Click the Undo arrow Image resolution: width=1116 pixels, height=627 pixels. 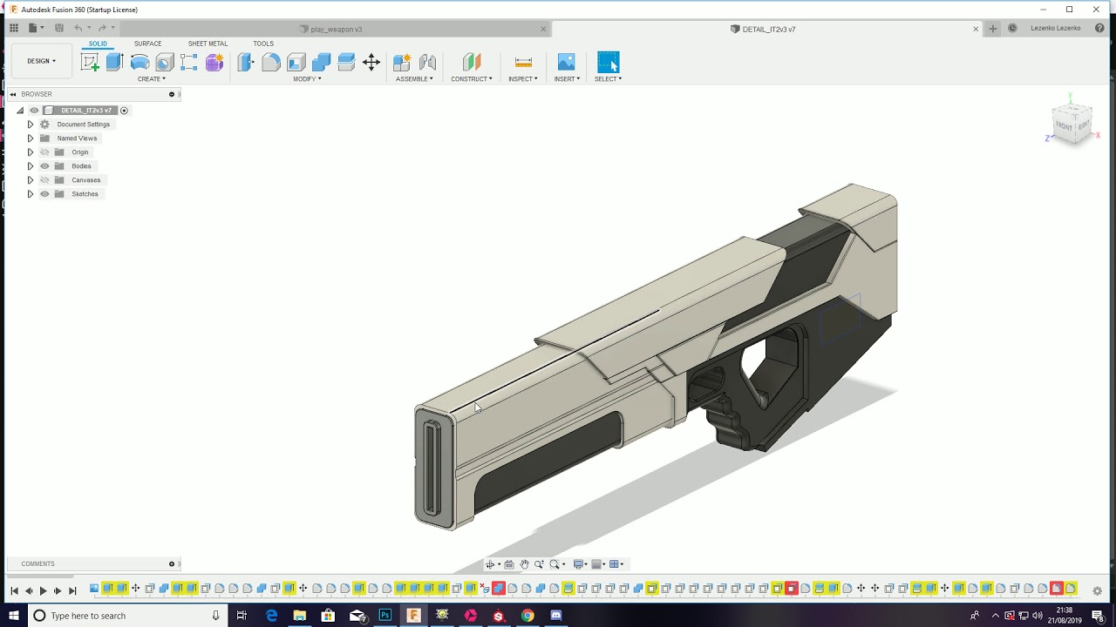(x=78, y=28)
